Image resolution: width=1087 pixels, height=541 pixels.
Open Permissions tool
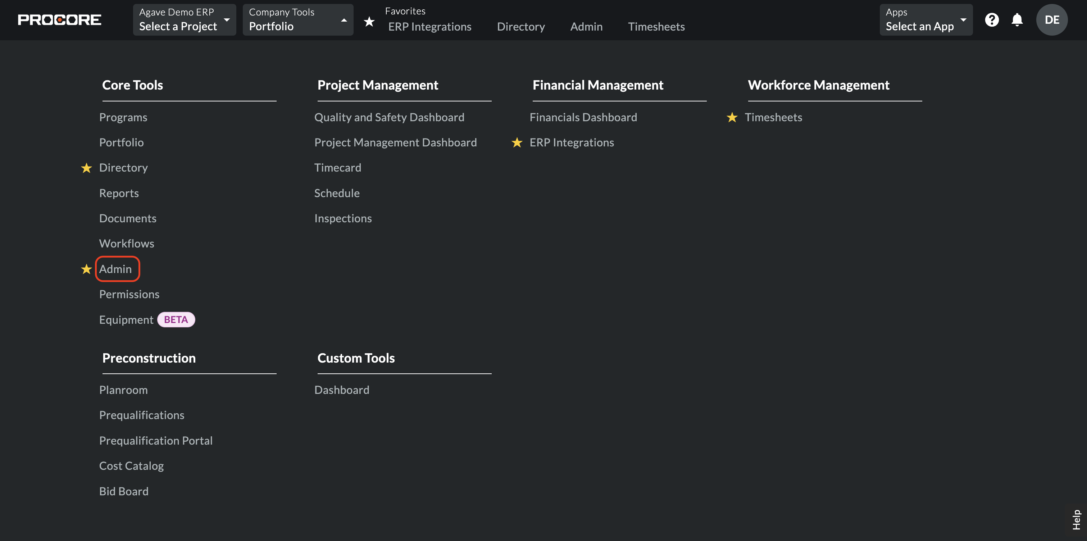[x=129, y=295]
